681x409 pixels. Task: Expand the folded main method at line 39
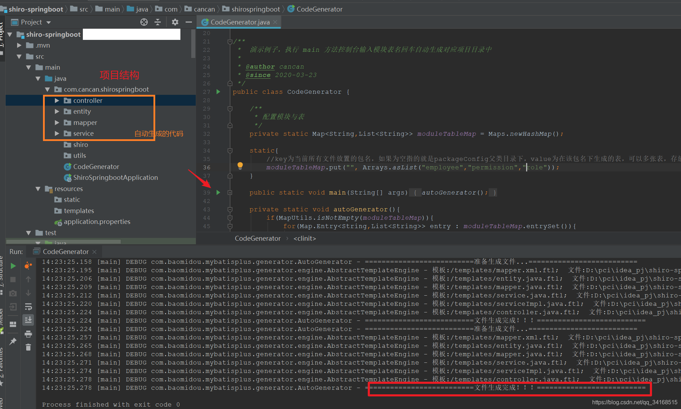pos(230,192)
